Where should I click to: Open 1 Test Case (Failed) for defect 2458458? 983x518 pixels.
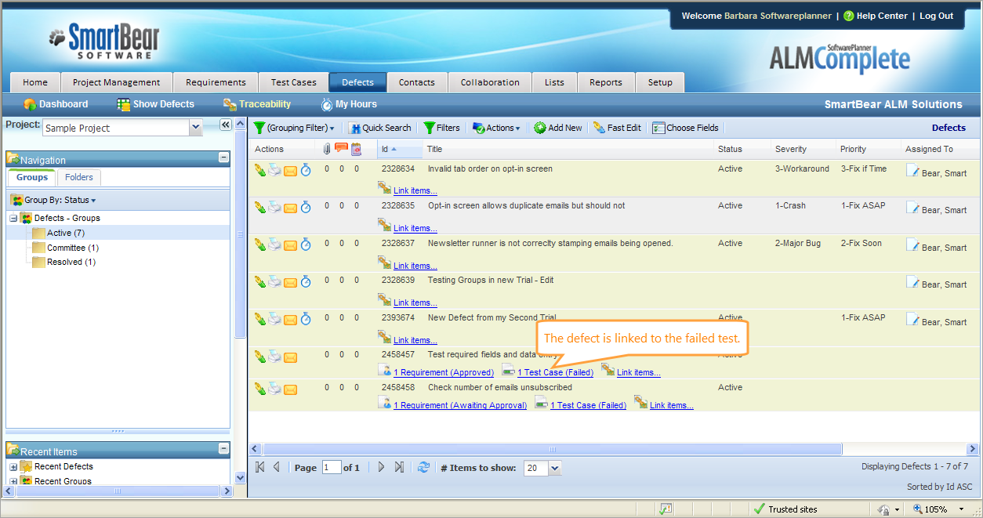pos(588,406)
